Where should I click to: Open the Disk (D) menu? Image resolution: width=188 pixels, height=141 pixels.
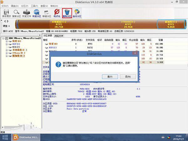click(x=15, y=6)
